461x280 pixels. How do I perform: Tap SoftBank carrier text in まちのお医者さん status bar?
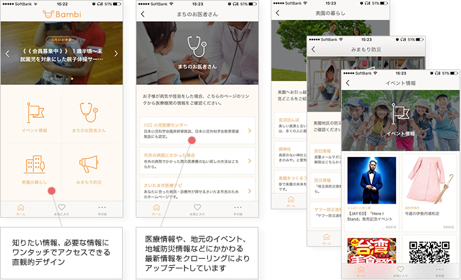159,4
